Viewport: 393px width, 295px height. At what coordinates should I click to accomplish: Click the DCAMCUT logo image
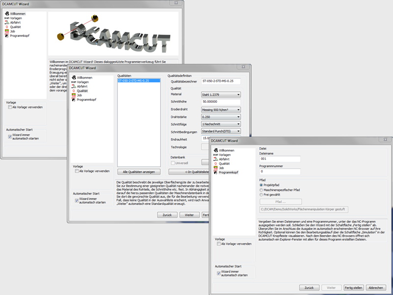click(113, 33)
